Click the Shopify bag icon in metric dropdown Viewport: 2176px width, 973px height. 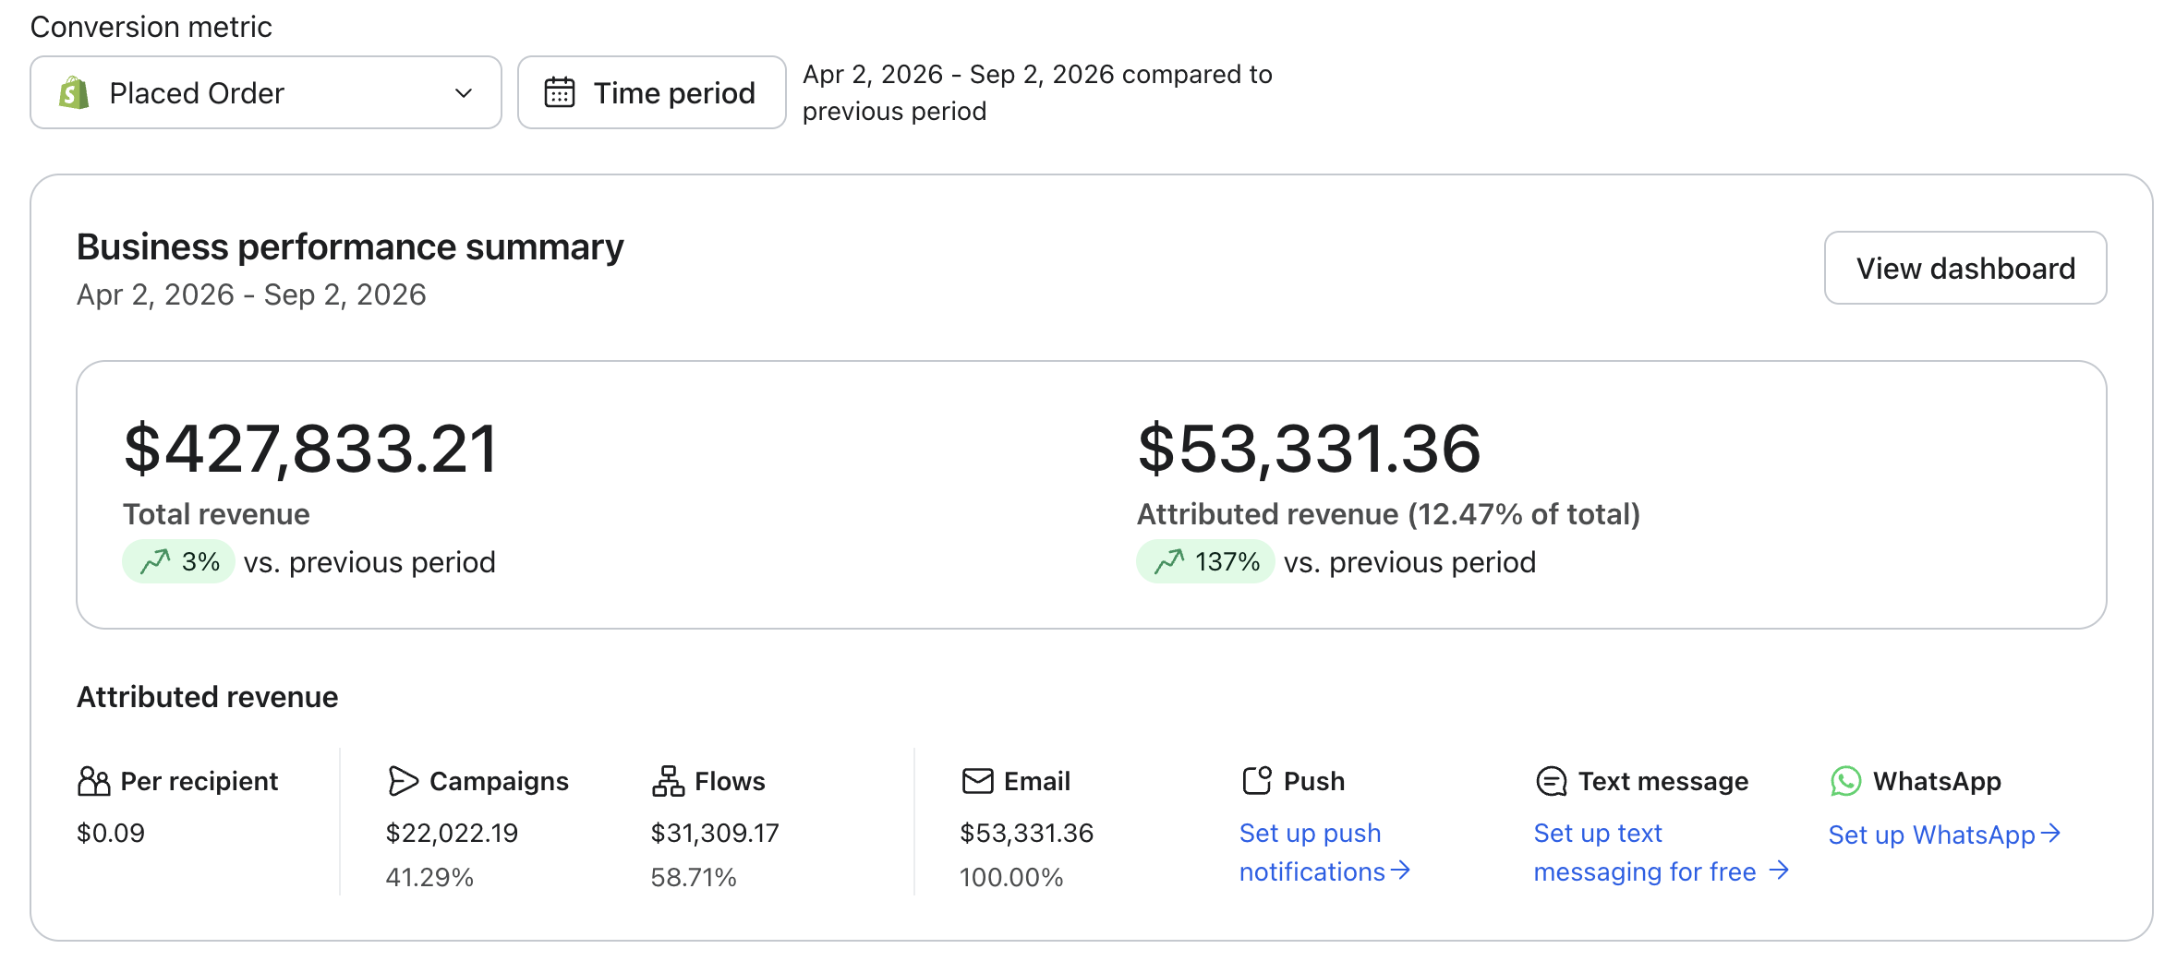(x=74, y=93)
